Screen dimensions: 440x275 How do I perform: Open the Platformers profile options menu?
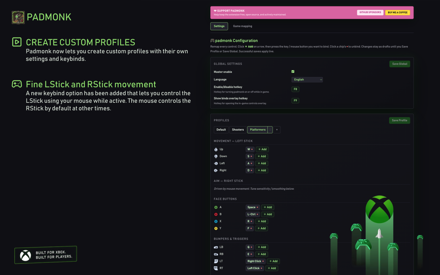[x=270, y=130]
